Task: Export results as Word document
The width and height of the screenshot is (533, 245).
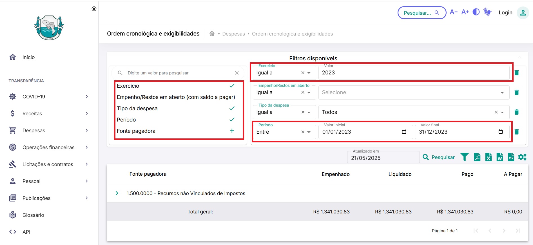Action: pos(500,157)
